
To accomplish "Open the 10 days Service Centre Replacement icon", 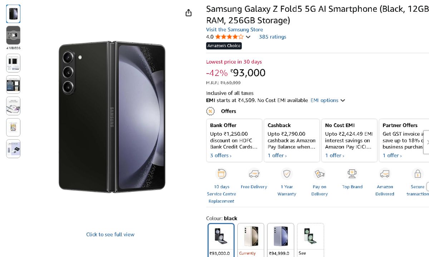I will (221, 174).
